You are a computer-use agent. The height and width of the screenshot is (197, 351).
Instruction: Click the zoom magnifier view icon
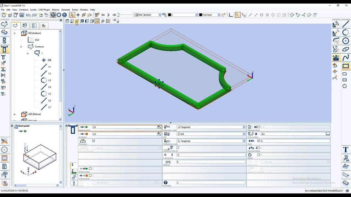coord(103,21)
